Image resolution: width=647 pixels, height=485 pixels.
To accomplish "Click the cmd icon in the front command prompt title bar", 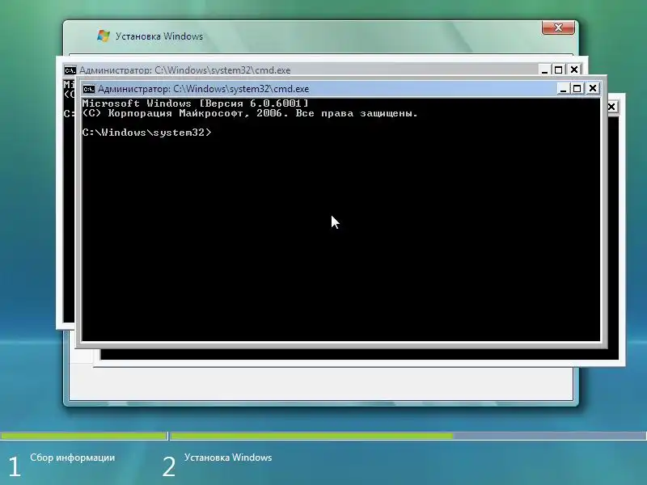I will coord(89,89).
